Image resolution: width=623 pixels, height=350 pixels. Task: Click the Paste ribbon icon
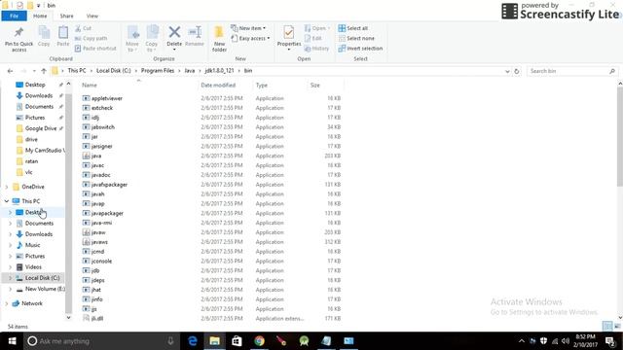[62, 32]
